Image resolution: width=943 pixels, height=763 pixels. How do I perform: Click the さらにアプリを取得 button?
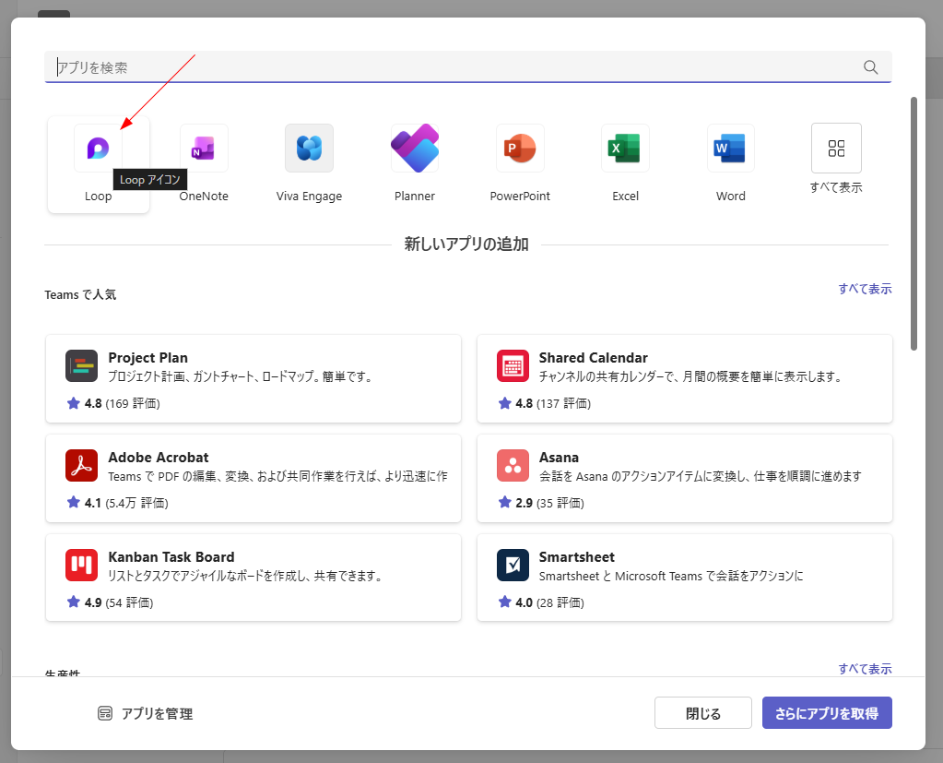tap(827, 713)
